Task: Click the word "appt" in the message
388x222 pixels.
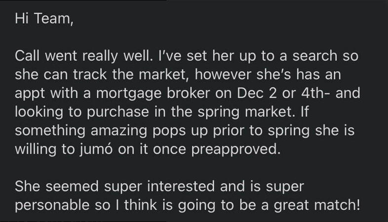Action: 30,93
